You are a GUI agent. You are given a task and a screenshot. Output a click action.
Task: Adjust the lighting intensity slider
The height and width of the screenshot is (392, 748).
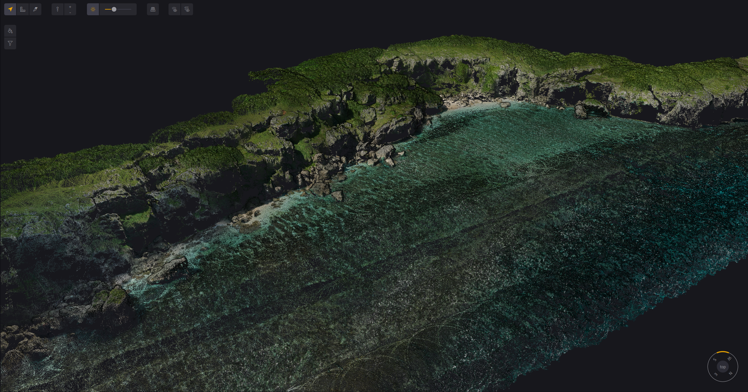pyautogui.click(x=118, y=9)
